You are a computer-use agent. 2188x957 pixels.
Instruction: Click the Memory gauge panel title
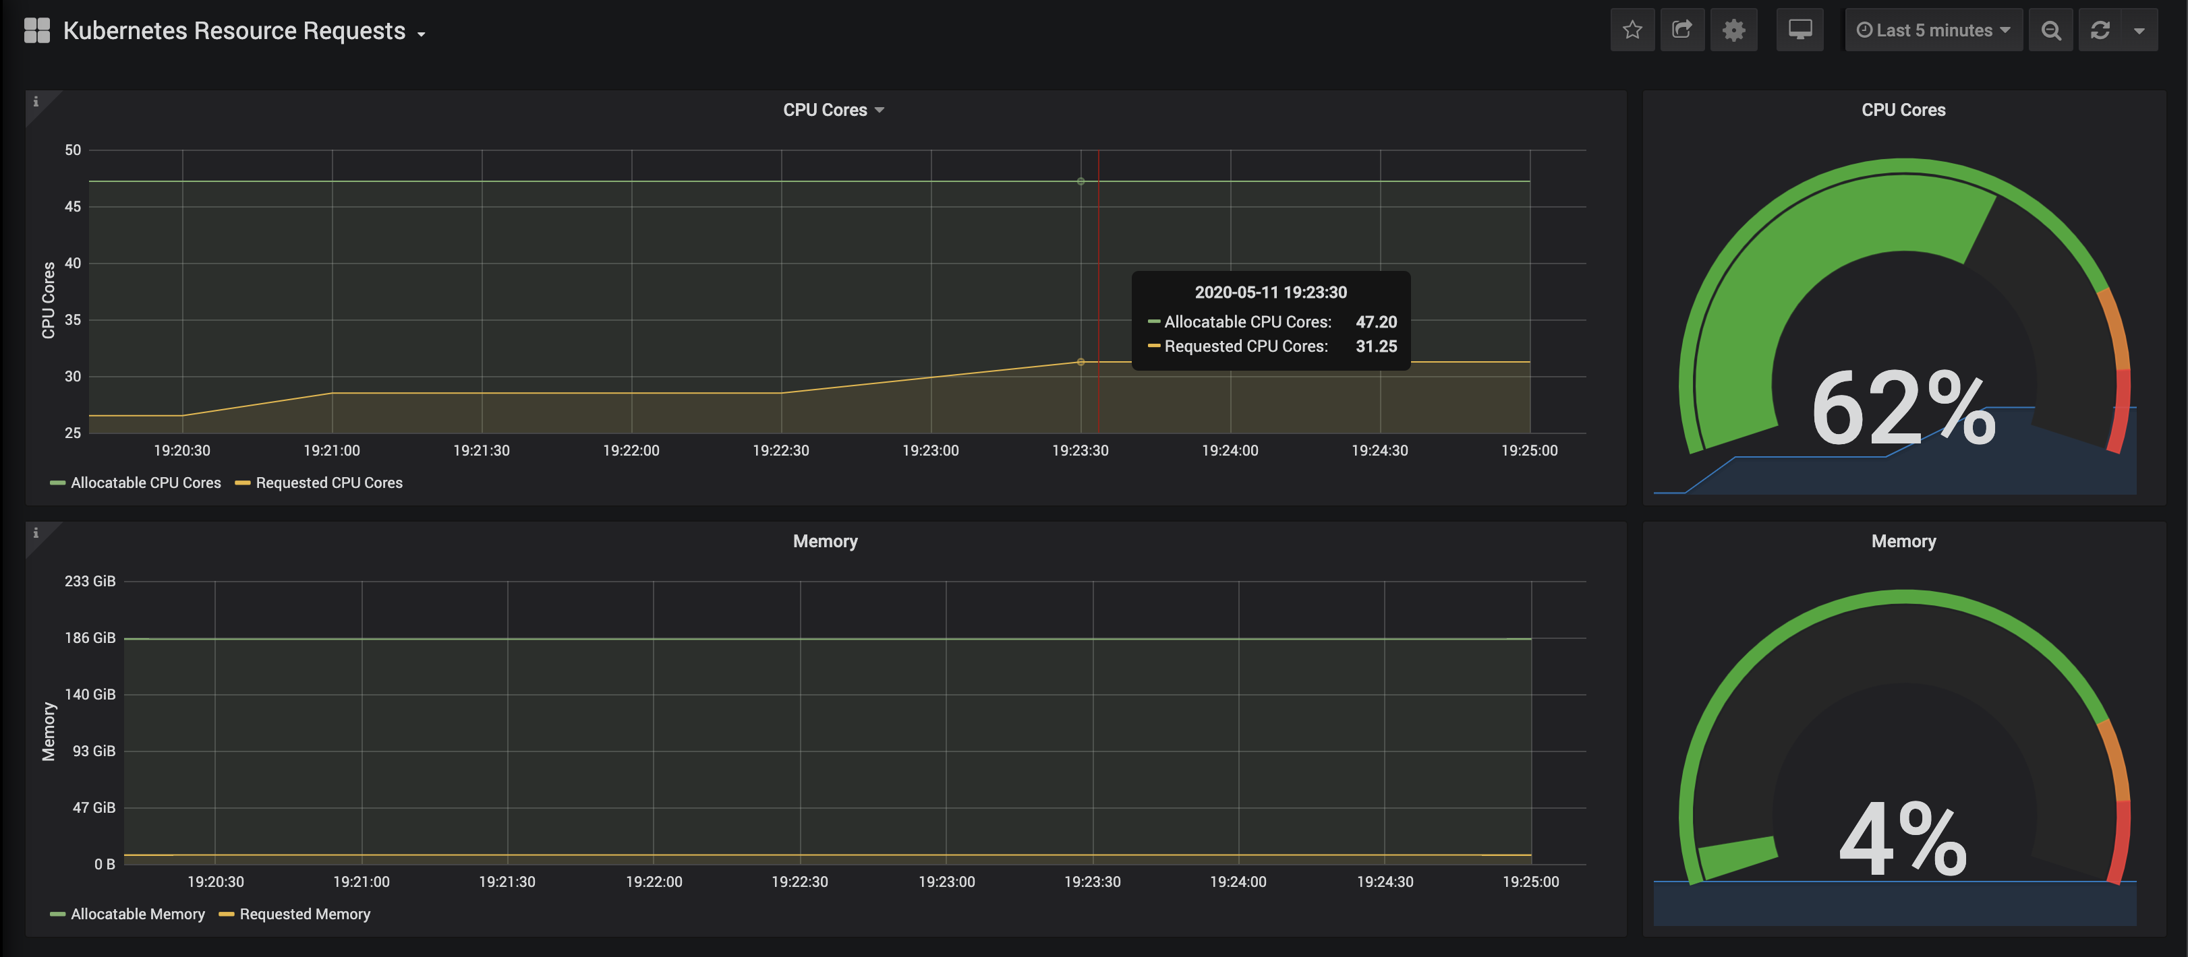pyautogui.click(x=1903, y=541)
